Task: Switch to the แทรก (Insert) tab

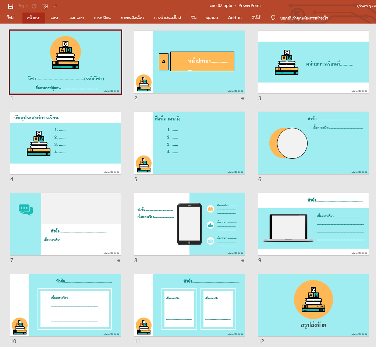Action: [55, 18]
